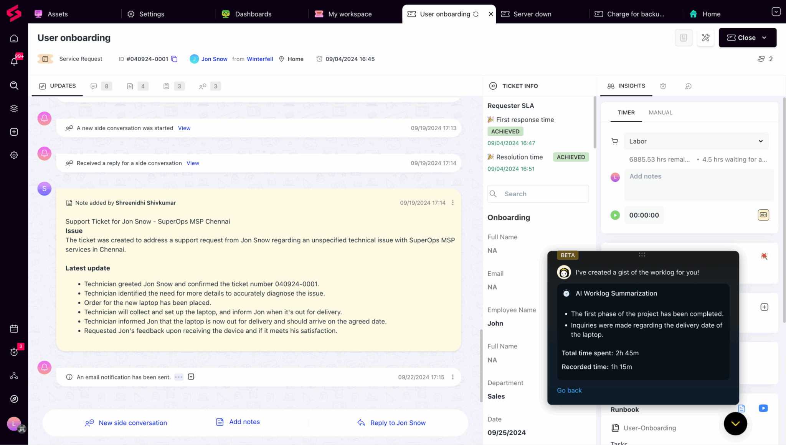786x445 pixels.
Task: Expand the Close button dropdown arrow
Action: coord(764,38)
